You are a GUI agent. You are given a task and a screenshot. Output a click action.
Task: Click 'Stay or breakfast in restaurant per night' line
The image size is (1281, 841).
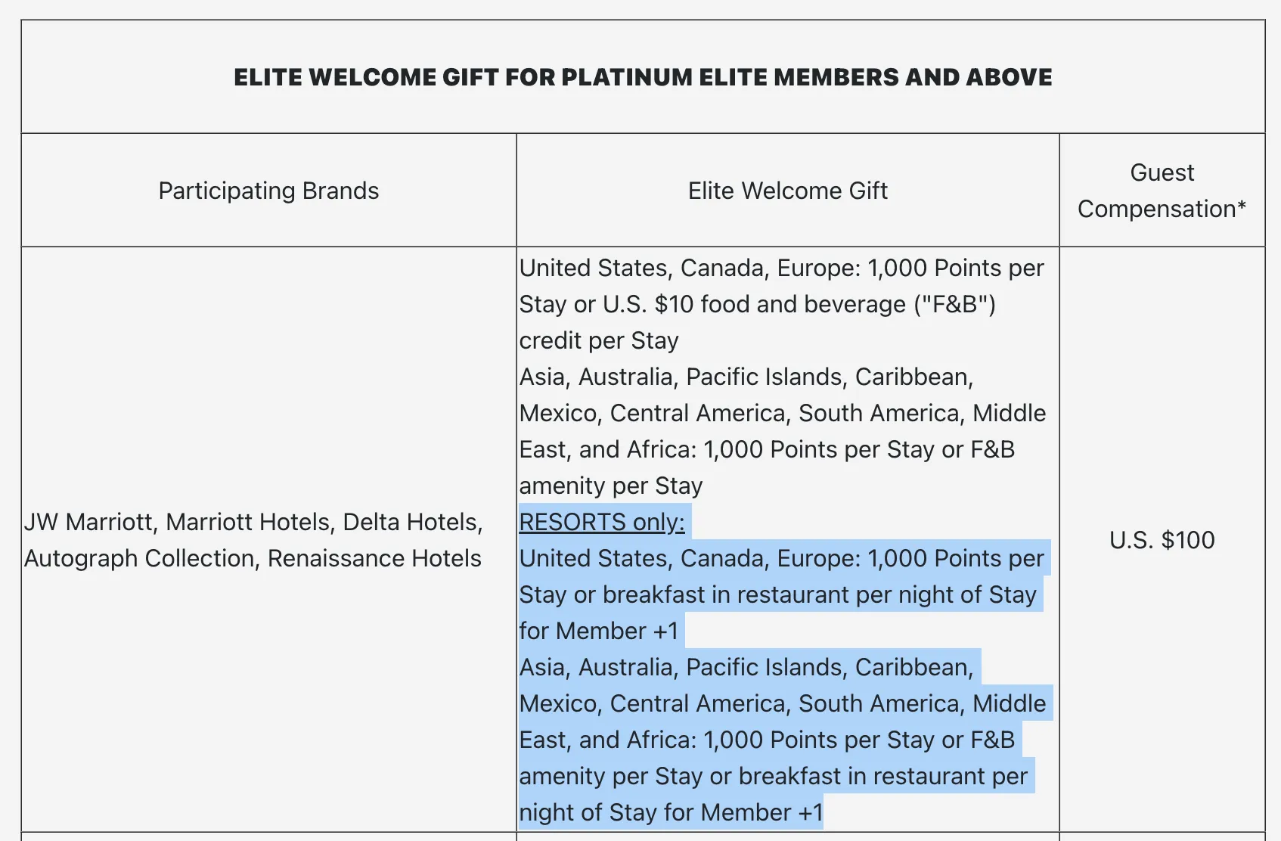point(778,594)
